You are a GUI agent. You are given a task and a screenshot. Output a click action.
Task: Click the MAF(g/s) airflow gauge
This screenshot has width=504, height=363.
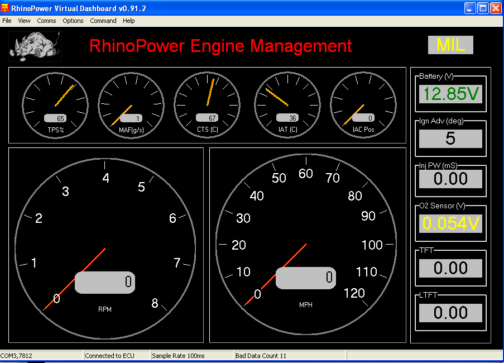(131, 104)
